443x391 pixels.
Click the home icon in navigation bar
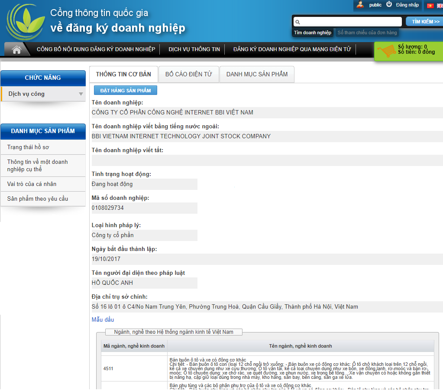16,49
